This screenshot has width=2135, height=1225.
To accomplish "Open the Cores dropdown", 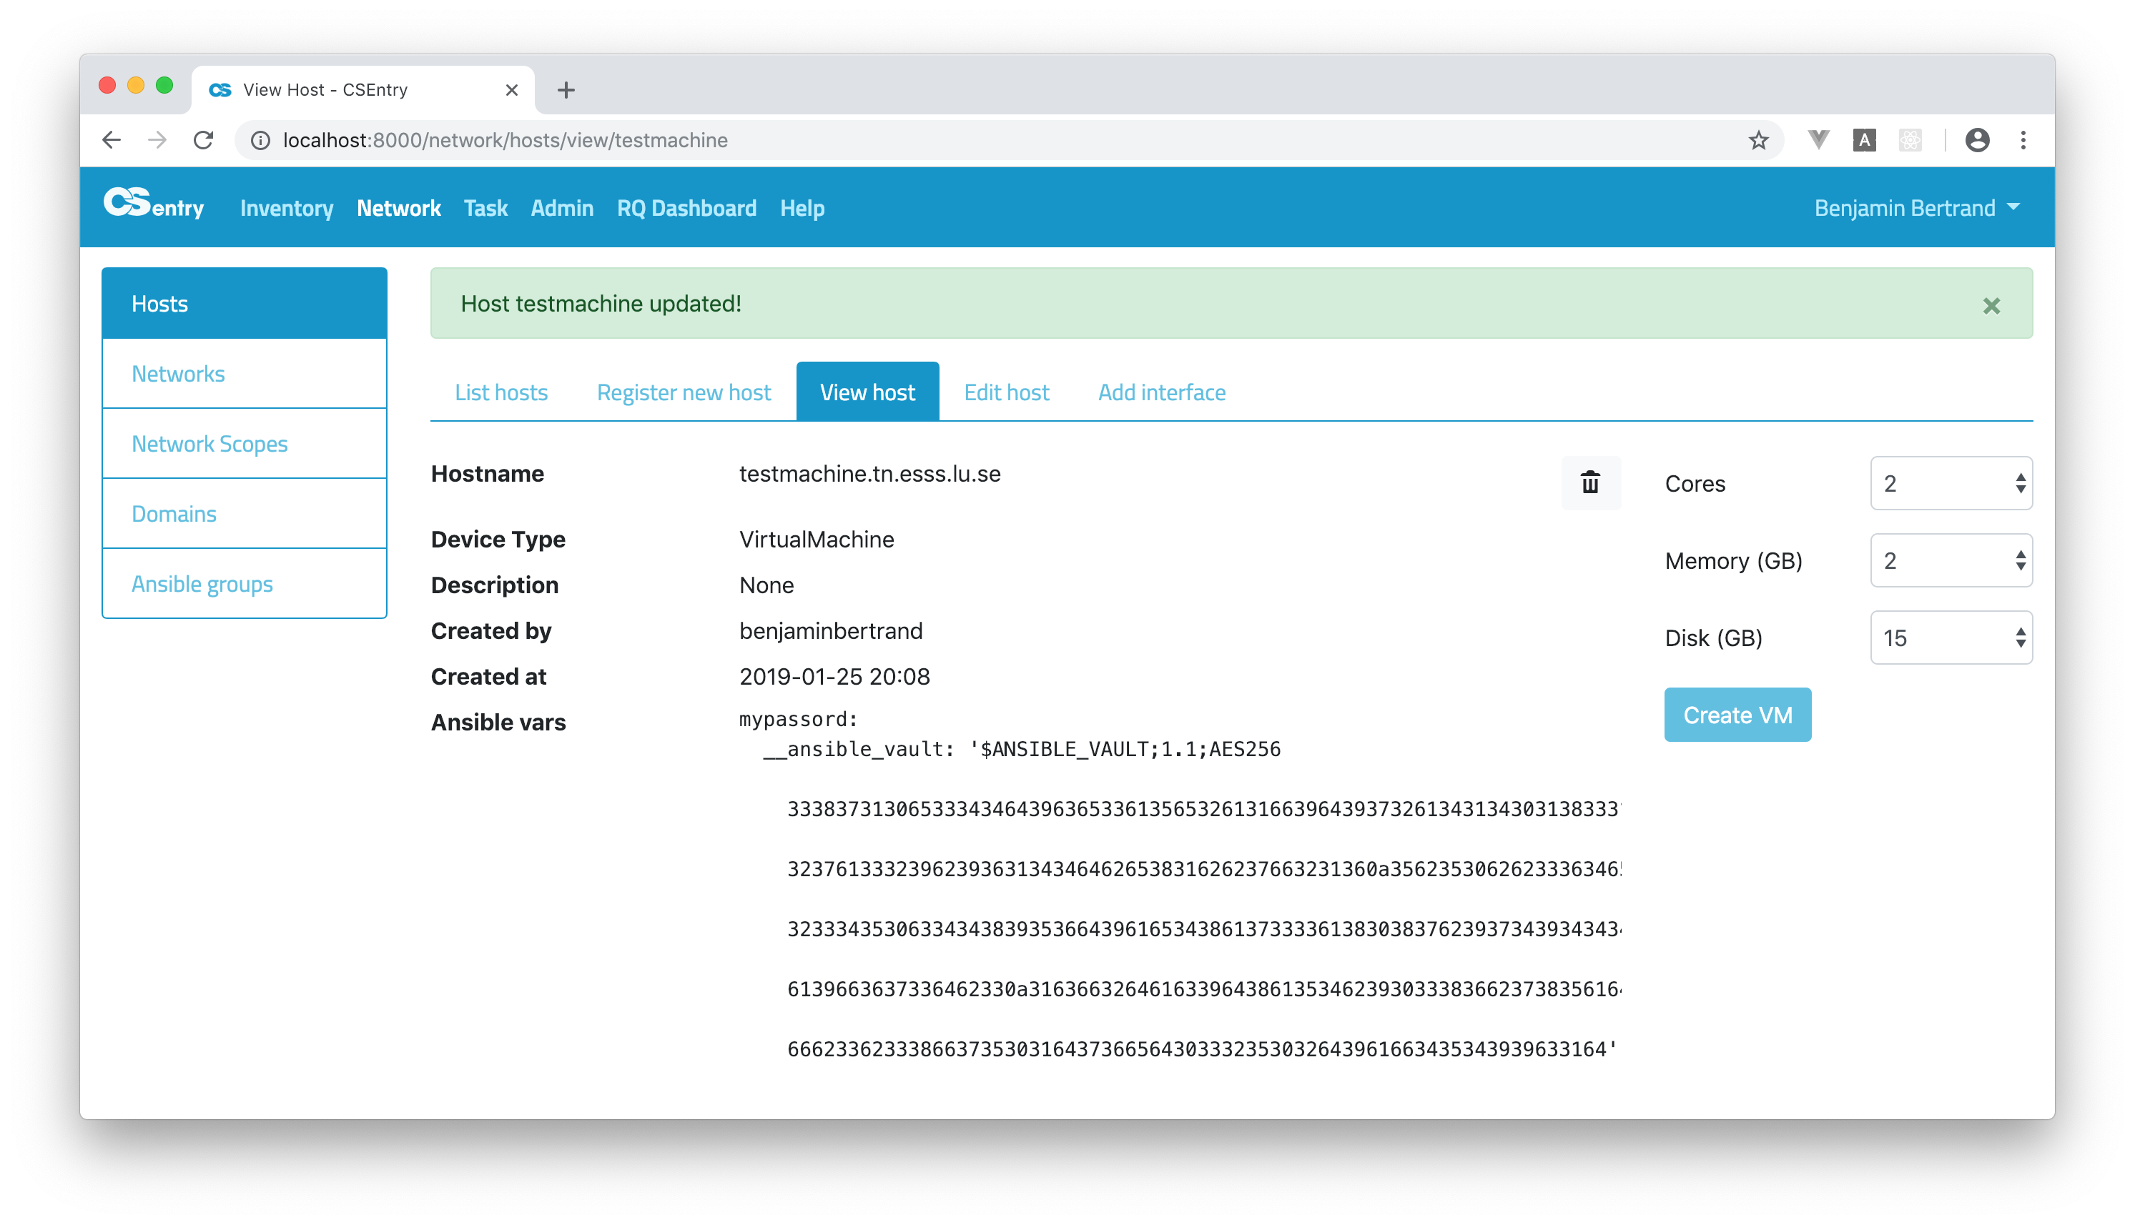I will (x=1950, y=484).
